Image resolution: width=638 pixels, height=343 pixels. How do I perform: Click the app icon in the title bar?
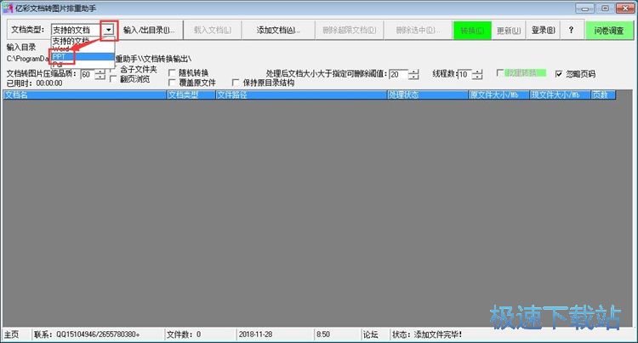click(x=8, y=9)
